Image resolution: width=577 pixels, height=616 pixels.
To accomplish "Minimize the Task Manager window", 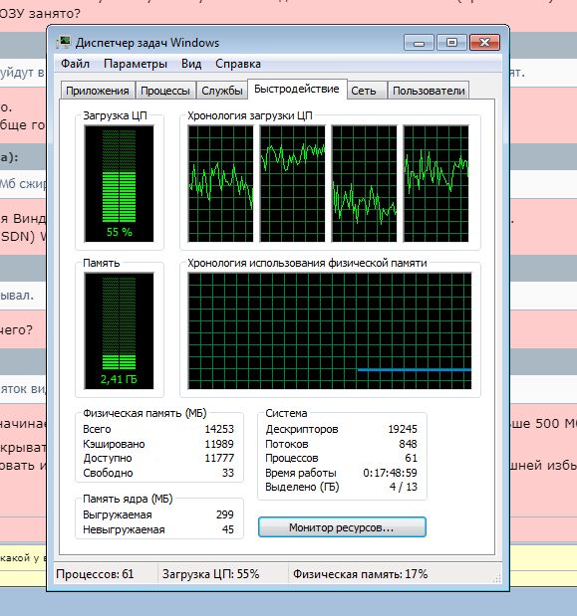I will pyautogui.click(x=419, y=43).
